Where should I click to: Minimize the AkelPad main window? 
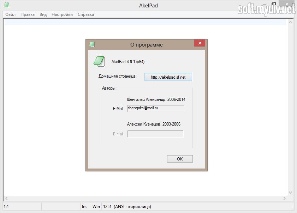pos(265,4)
